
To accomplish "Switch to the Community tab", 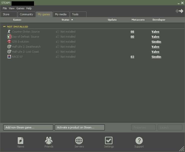I will click(26, 14).
